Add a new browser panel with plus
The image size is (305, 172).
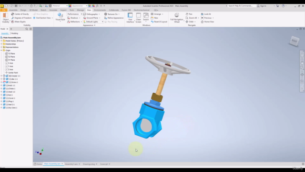11,29
